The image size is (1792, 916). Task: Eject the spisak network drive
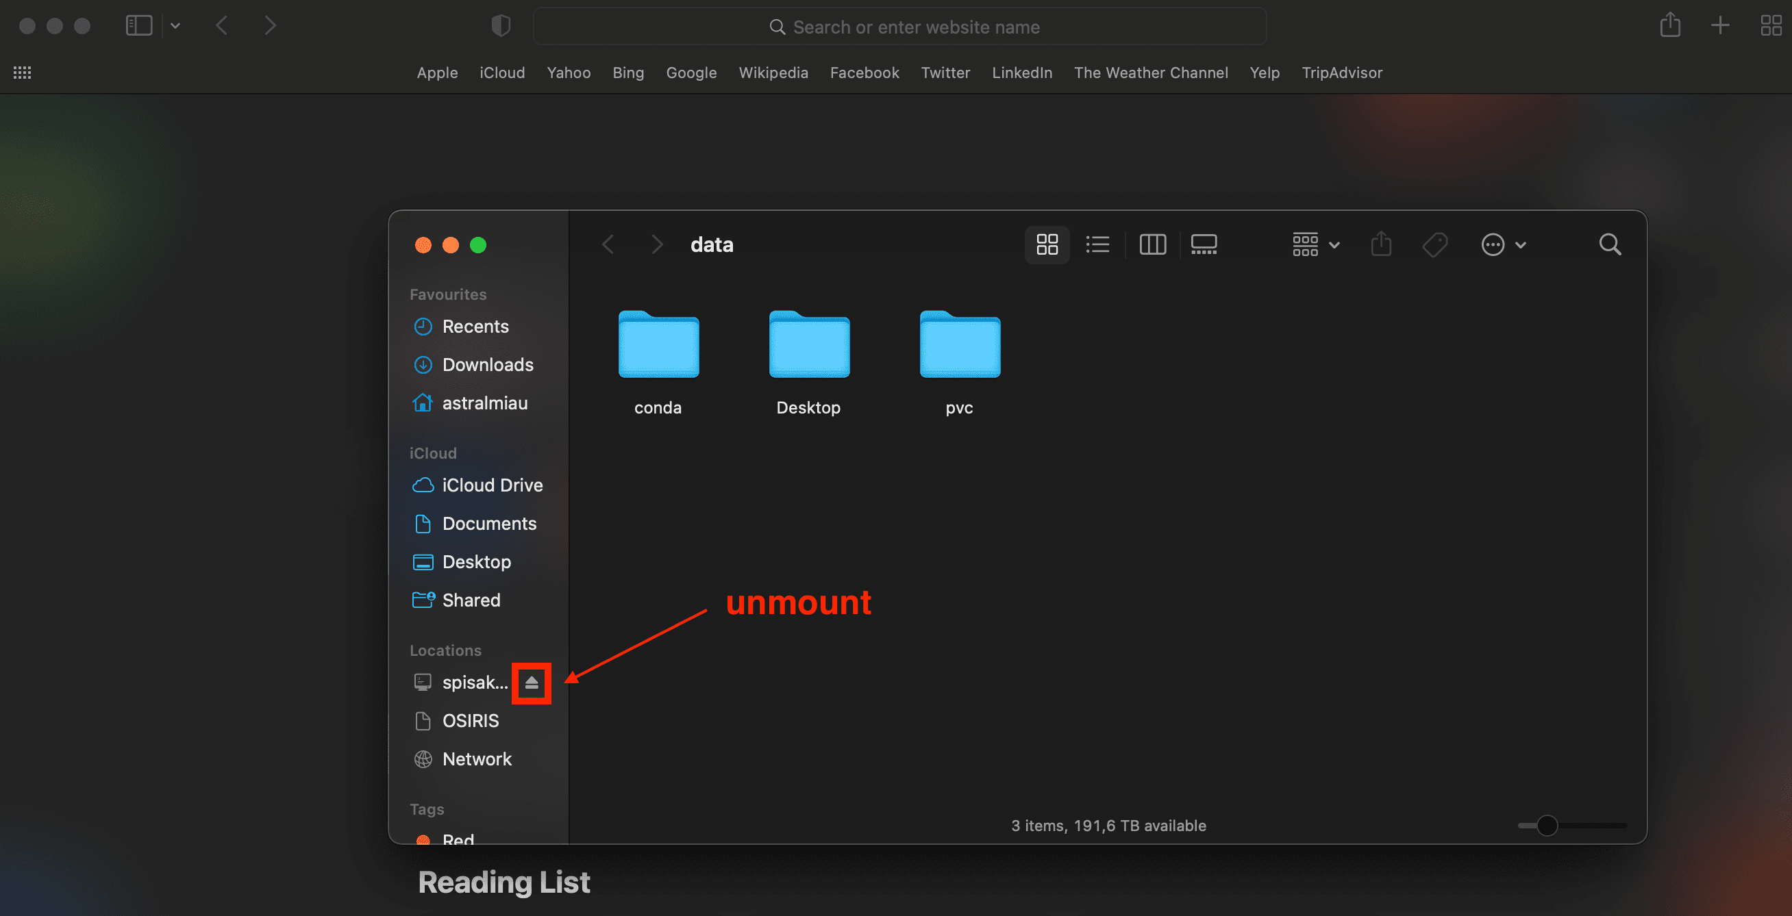tap(532, 683)
